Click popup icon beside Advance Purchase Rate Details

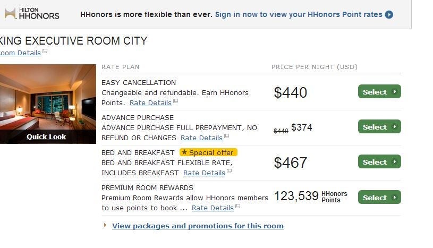click(x=226, y=136)
